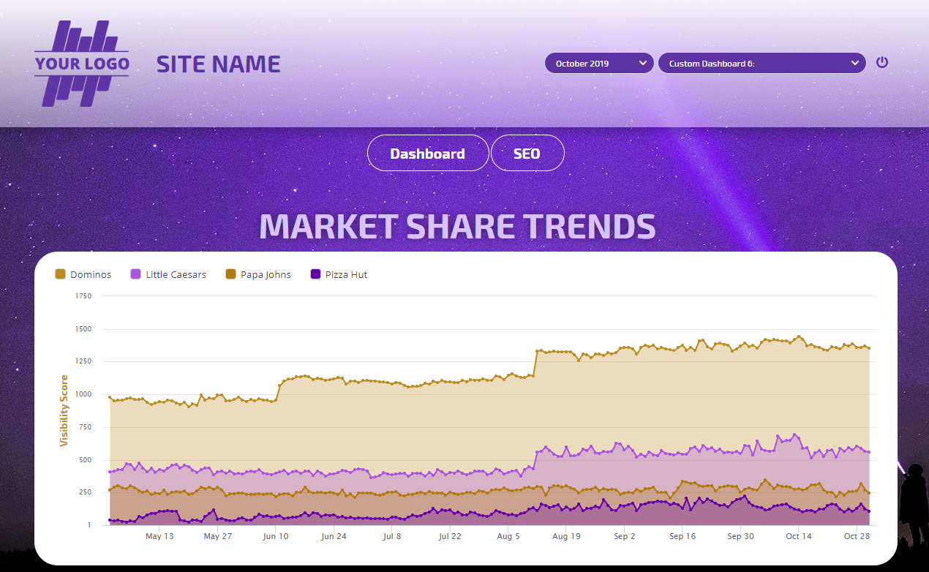Expand the Custom Dashboard 6 dropdown
929x572 pixels.
(x=761, y=64)
